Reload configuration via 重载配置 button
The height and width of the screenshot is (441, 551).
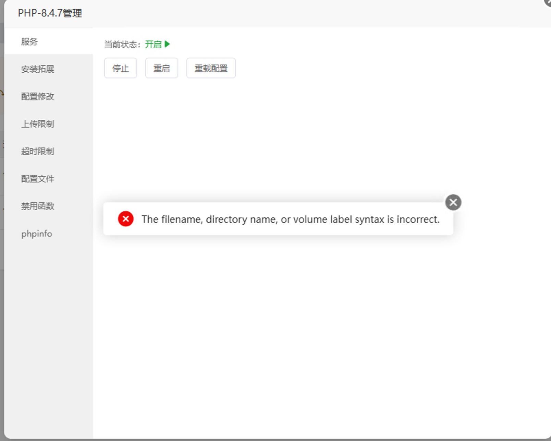pos(211,68)
